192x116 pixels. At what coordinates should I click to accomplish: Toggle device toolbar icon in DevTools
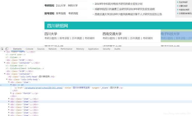[7, 49]
